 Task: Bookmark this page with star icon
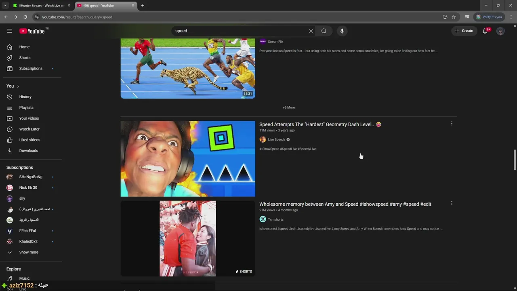click(454, 17)
